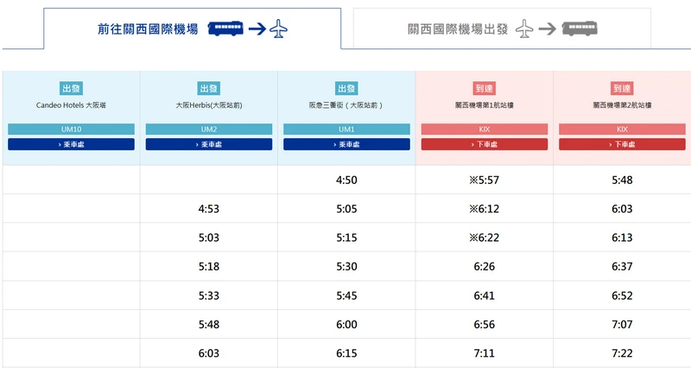Select the 6:13 arrival time cell
Viewport: 691px width, 368px height.
click(x=622, y=238)
